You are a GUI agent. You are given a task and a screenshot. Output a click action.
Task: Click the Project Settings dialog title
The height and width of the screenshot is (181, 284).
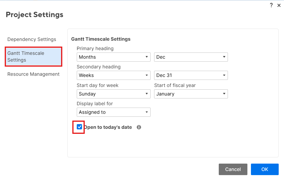[x=35, y=14]
